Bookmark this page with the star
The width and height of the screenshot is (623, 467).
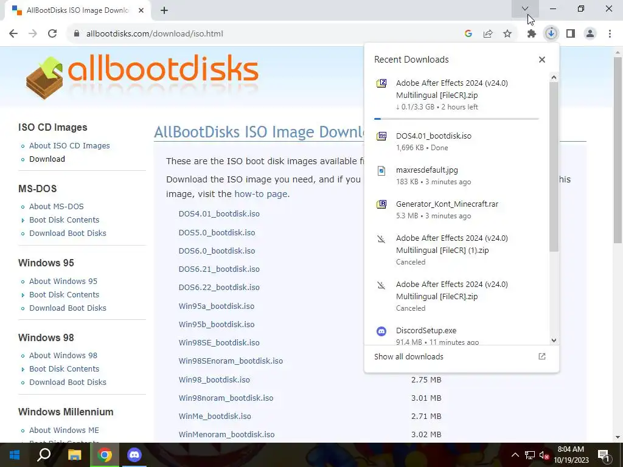click(x=507, y=34)
